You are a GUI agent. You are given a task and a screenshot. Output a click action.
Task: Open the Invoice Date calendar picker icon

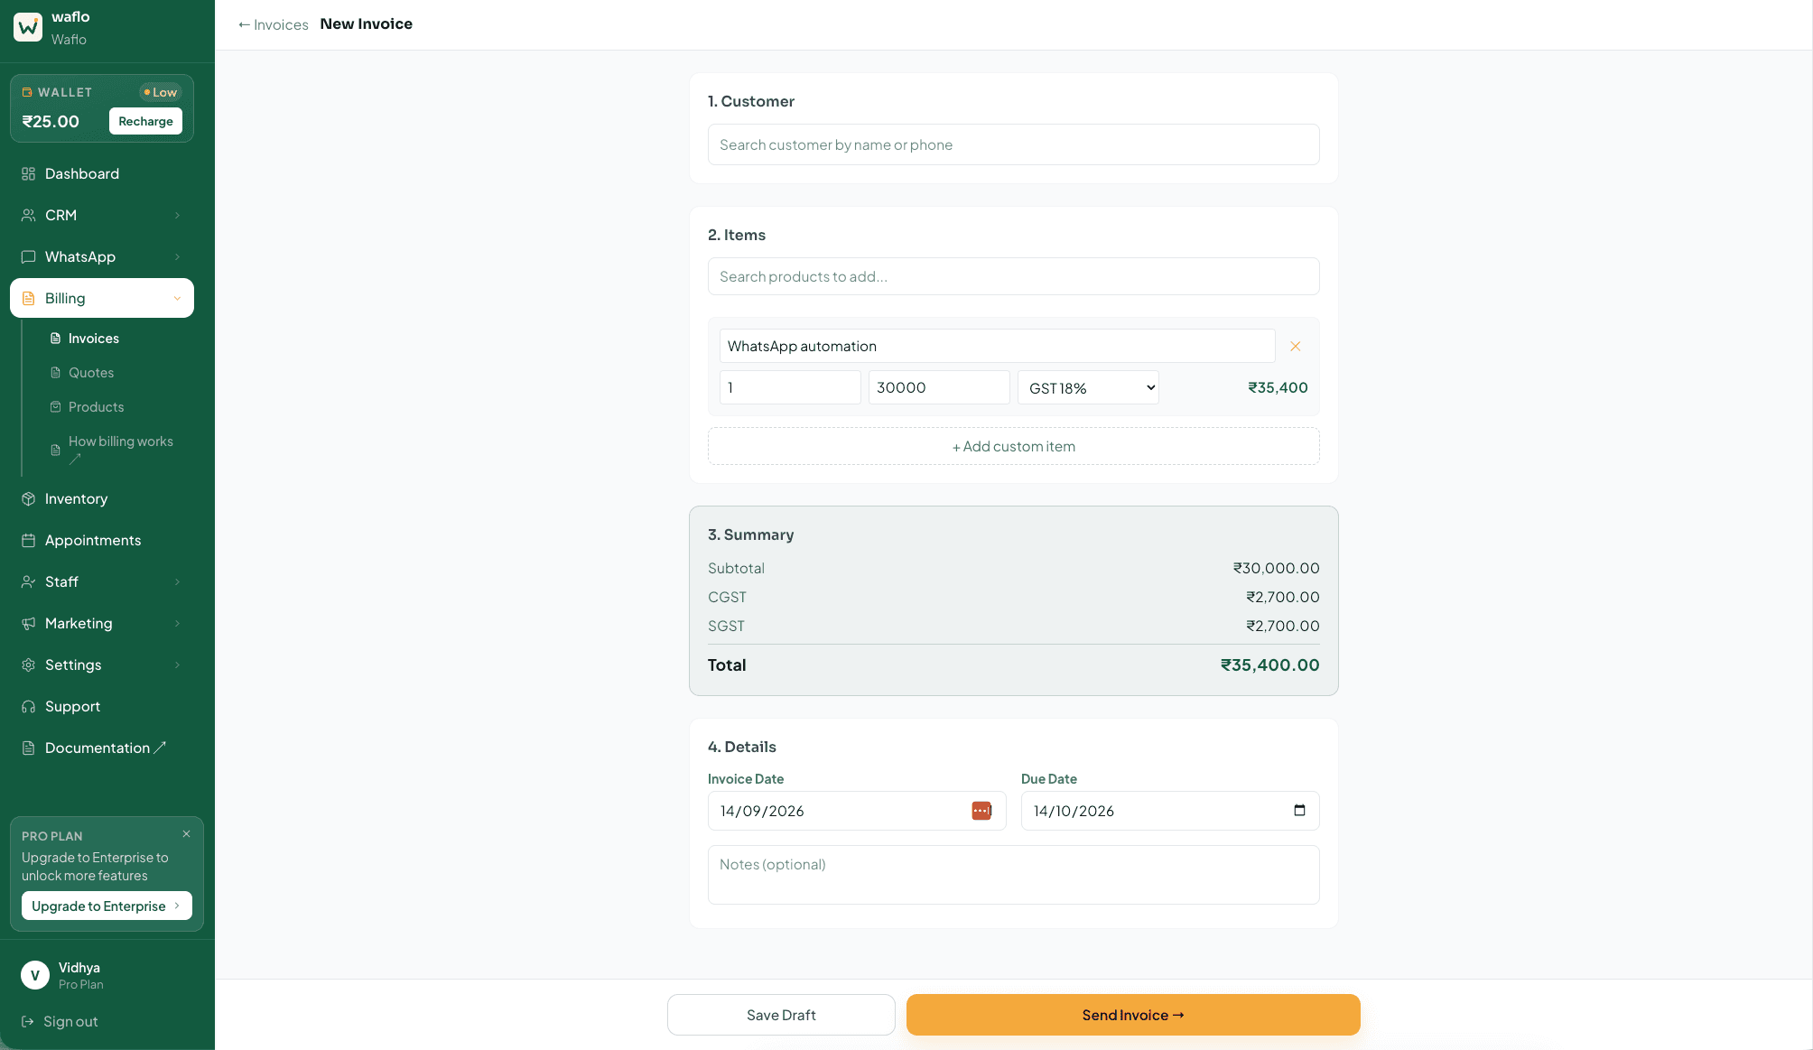pyautogui.click(x=981, y=811)
